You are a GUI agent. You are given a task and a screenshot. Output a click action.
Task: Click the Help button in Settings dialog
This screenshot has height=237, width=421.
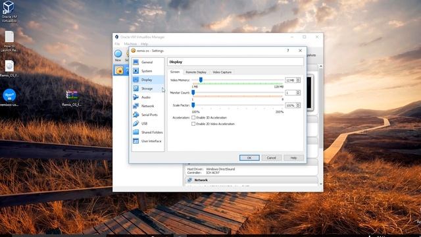(293, 158)
